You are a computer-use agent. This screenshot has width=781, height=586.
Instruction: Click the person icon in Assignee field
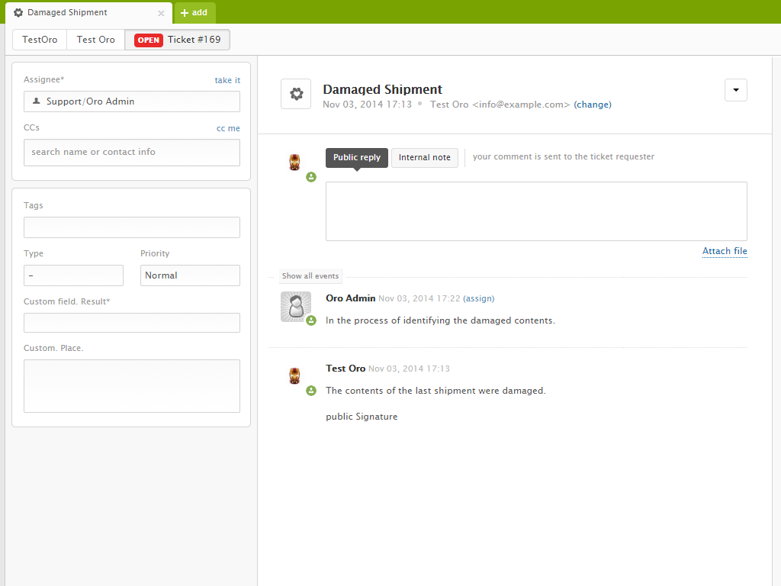36,101
